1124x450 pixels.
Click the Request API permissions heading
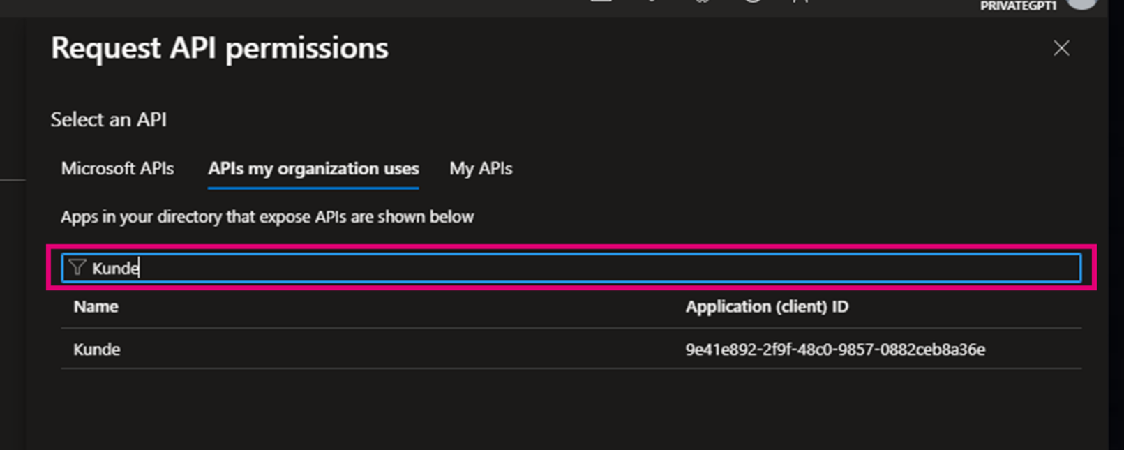click(220, 48)
